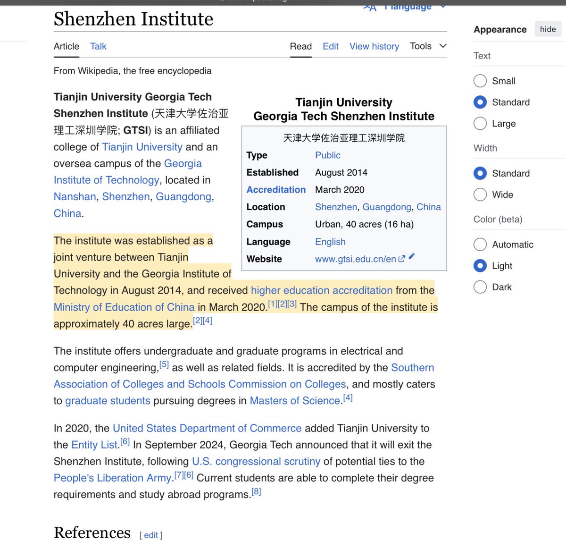The width and height of the screenshot is (566, 541).
Task: Visit www.gtsi.edu.cn/en website link
Action: (x=356, y=259)
